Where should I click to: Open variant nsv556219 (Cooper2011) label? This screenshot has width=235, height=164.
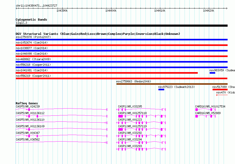pyautogui.click(x=33, y=76)
